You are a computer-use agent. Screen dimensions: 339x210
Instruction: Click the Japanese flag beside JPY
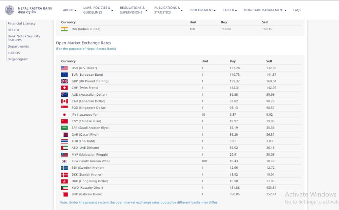[64, 115]
